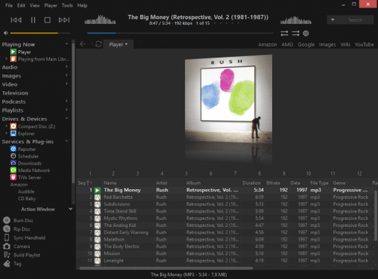Open the Wiki link
The width and height of the screenshot is (378, 279).
tap(345, 45)
